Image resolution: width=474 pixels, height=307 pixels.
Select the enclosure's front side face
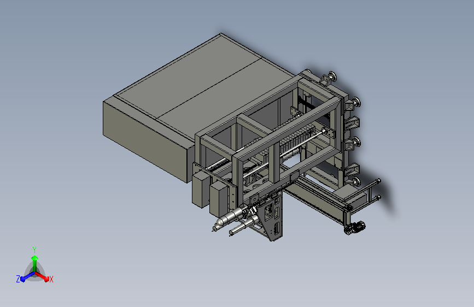click(145, 142)
